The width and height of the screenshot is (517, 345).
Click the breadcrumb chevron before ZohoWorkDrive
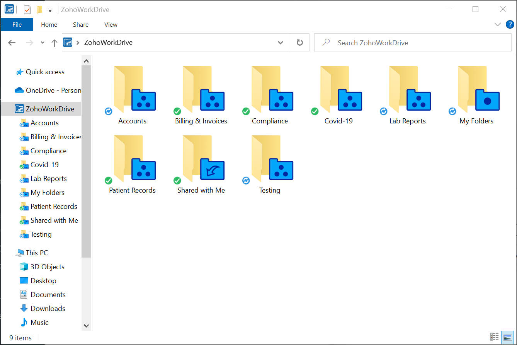[78, 43]
